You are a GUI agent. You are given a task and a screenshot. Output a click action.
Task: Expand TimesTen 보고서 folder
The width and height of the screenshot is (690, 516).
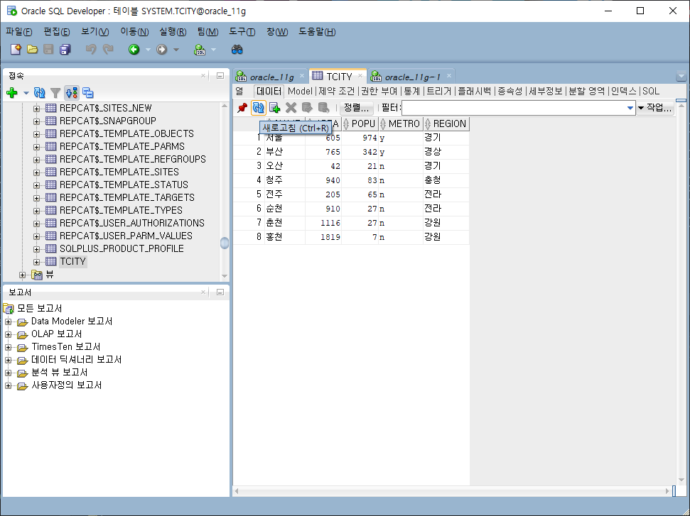click(8, 347)
